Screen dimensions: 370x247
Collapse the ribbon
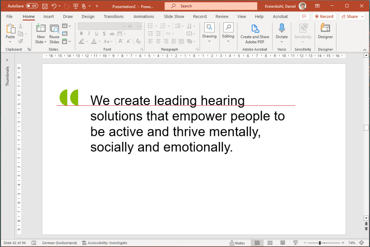click(x=365, y=50)
